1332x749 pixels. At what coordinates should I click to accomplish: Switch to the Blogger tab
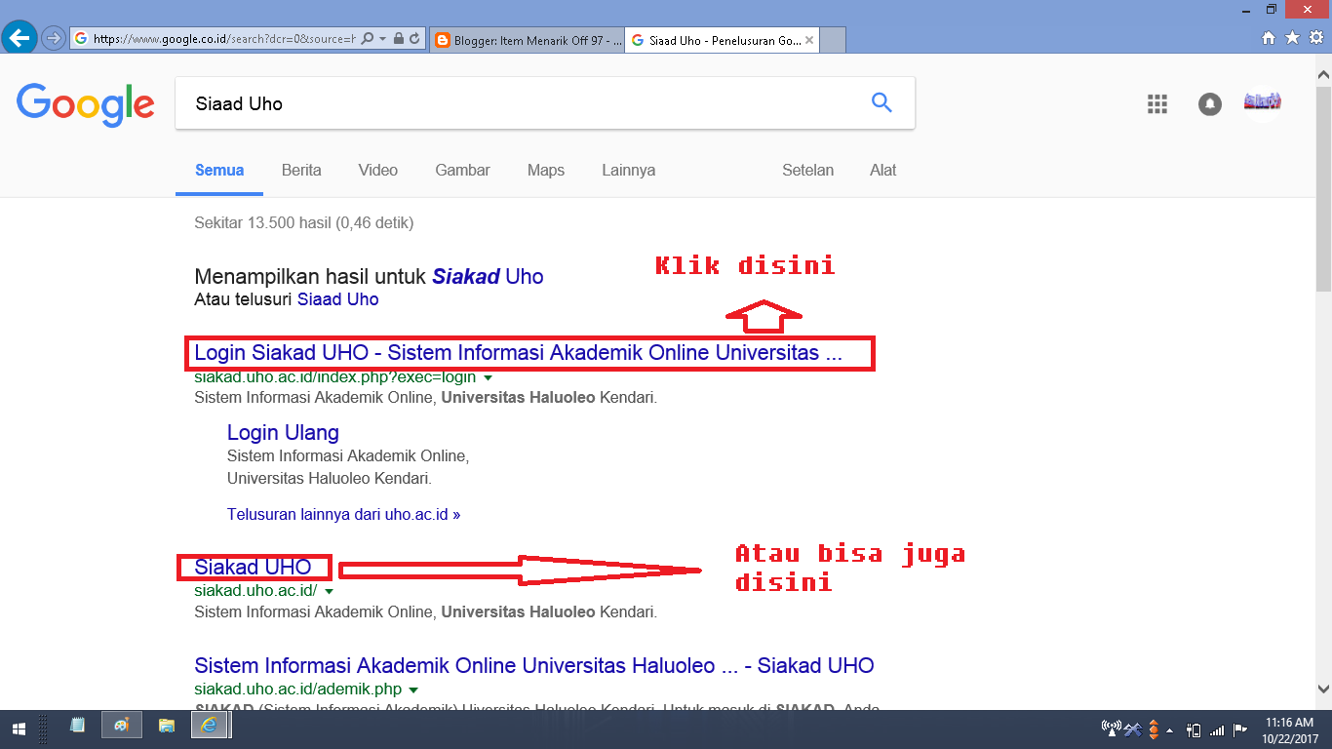527,40
